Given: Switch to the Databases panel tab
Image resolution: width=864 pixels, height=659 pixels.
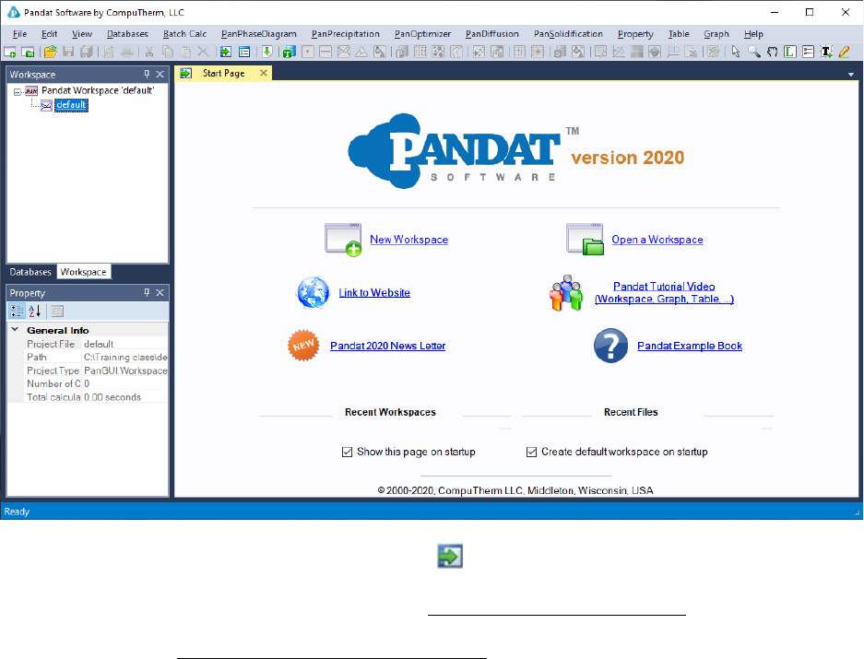Looking at the screenshot, I should click(x=30, y=272).
